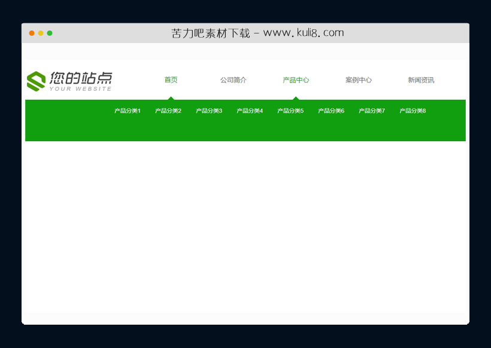Click 产品分类8 at the far right
The height and width of the screenshot is (348, 491).
click(x=412, y=111)
